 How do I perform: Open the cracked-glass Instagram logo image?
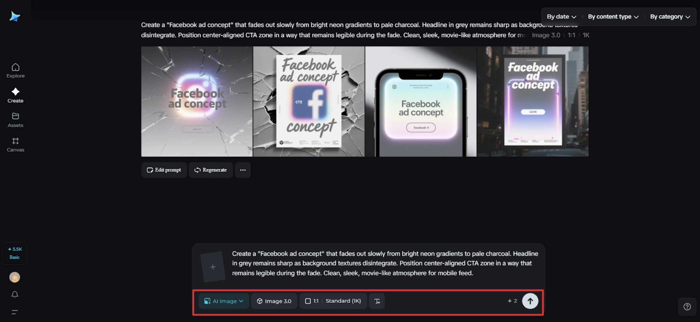(x=197, y=101)
